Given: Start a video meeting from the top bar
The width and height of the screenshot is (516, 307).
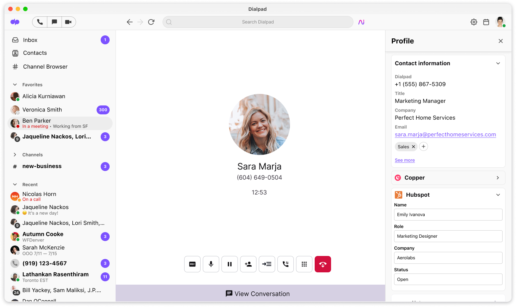Looking at the screenshot, I should click(x=69, y=22).
